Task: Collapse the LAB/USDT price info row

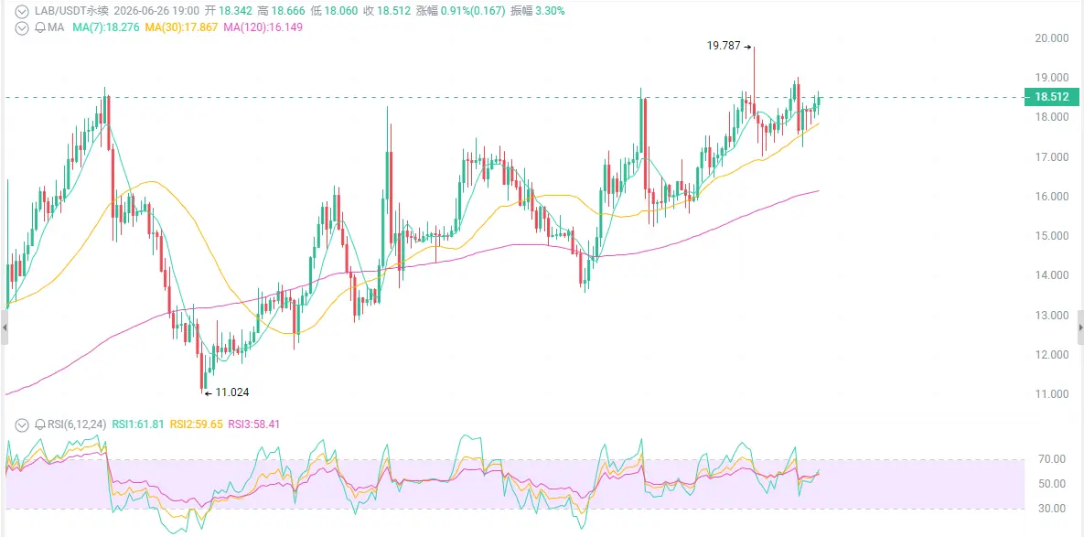Action: coord(22,11)
